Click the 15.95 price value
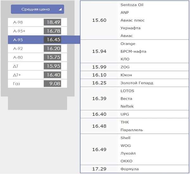 [x=52, y=66]
